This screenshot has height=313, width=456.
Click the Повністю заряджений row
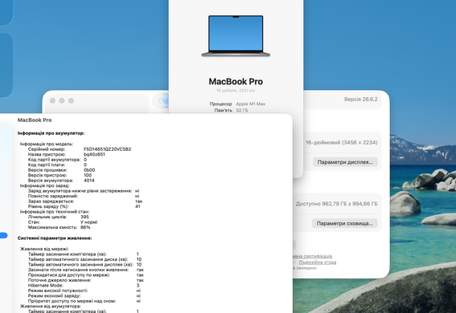84,196
